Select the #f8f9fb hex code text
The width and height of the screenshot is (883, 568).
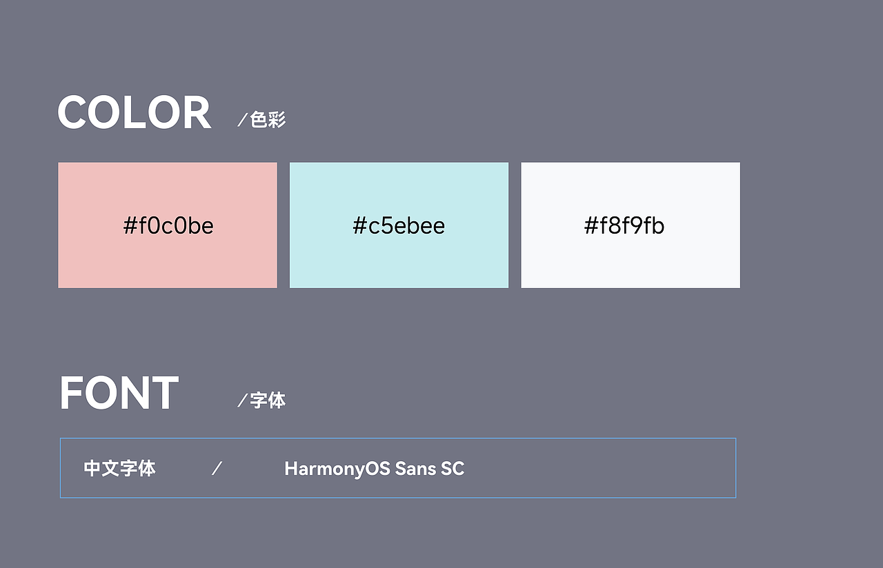click(624, 225)
